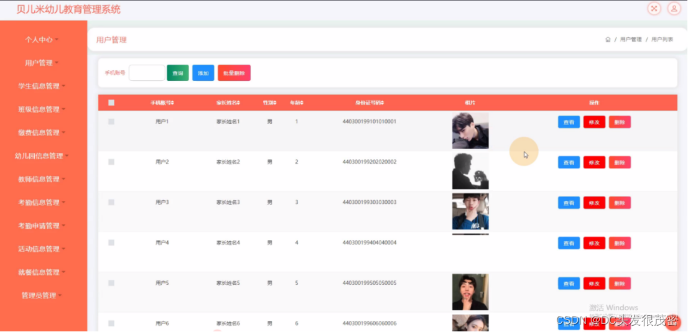
Task: Click 修改 in the 用户3 row
Action: tap(594, 203)
